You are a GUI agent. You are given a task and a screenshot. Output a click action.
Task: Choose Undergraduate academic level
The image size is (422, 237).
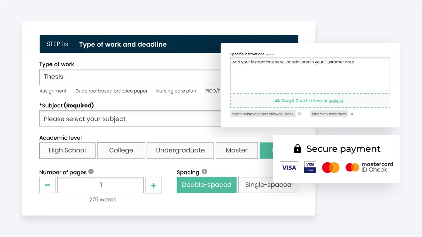[x=180, y=151]
